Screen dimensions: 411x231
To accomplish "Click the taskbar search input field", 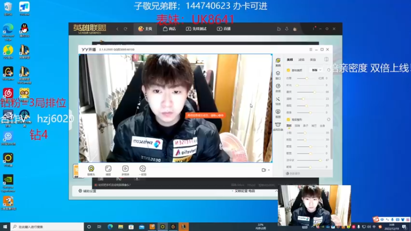I will 47,226.
